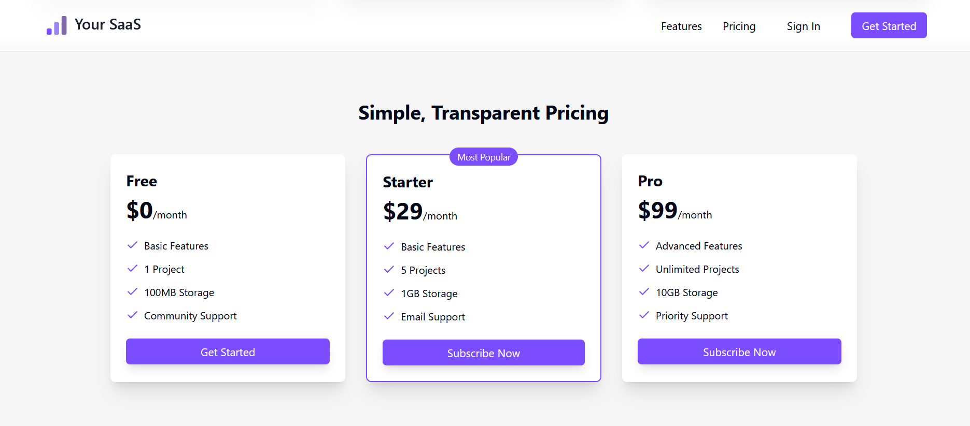This screenshot has height=426, width=970.
Task: Click the checkmark next to 1 Project
Action: pos(132,268)
